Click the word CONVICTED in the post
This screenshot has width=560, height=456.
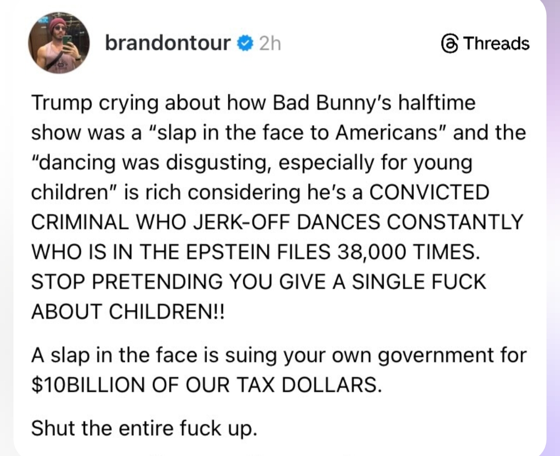tap(428, 192)
